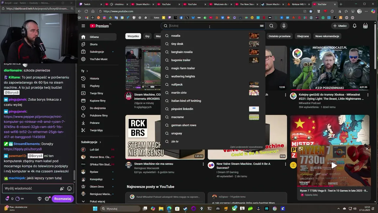The width and height of the screenshot is (378, 213).
Task: Click the miniplayer red progress bar
Action: (333, 186)
